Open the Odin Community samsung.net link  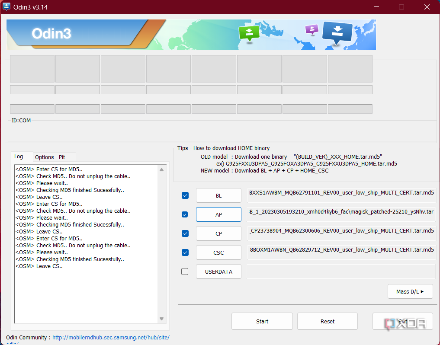click(x=111, y=337)
